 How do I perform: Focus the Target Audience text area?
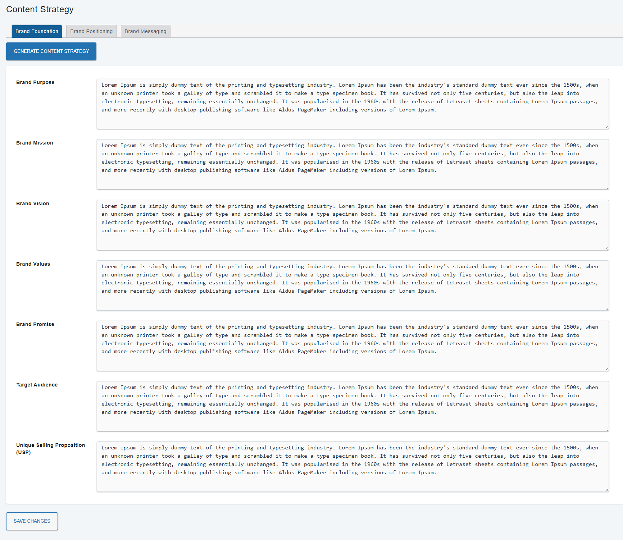tap(353, 406)
